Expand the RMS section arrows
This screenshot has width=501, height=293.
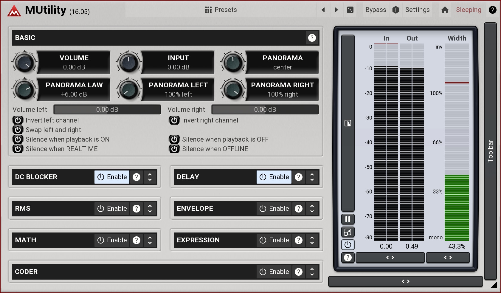[x=150, y=209]
